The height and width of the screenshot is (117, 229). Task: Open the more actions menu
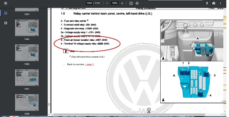[220, 3]
